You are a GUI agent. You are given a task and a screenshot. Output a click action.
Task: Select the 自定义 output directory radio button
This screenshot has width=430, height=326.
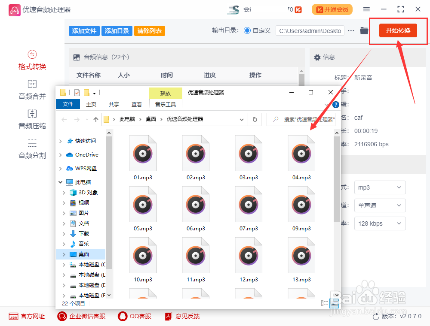pyautogui.click(x=247, y=30)
